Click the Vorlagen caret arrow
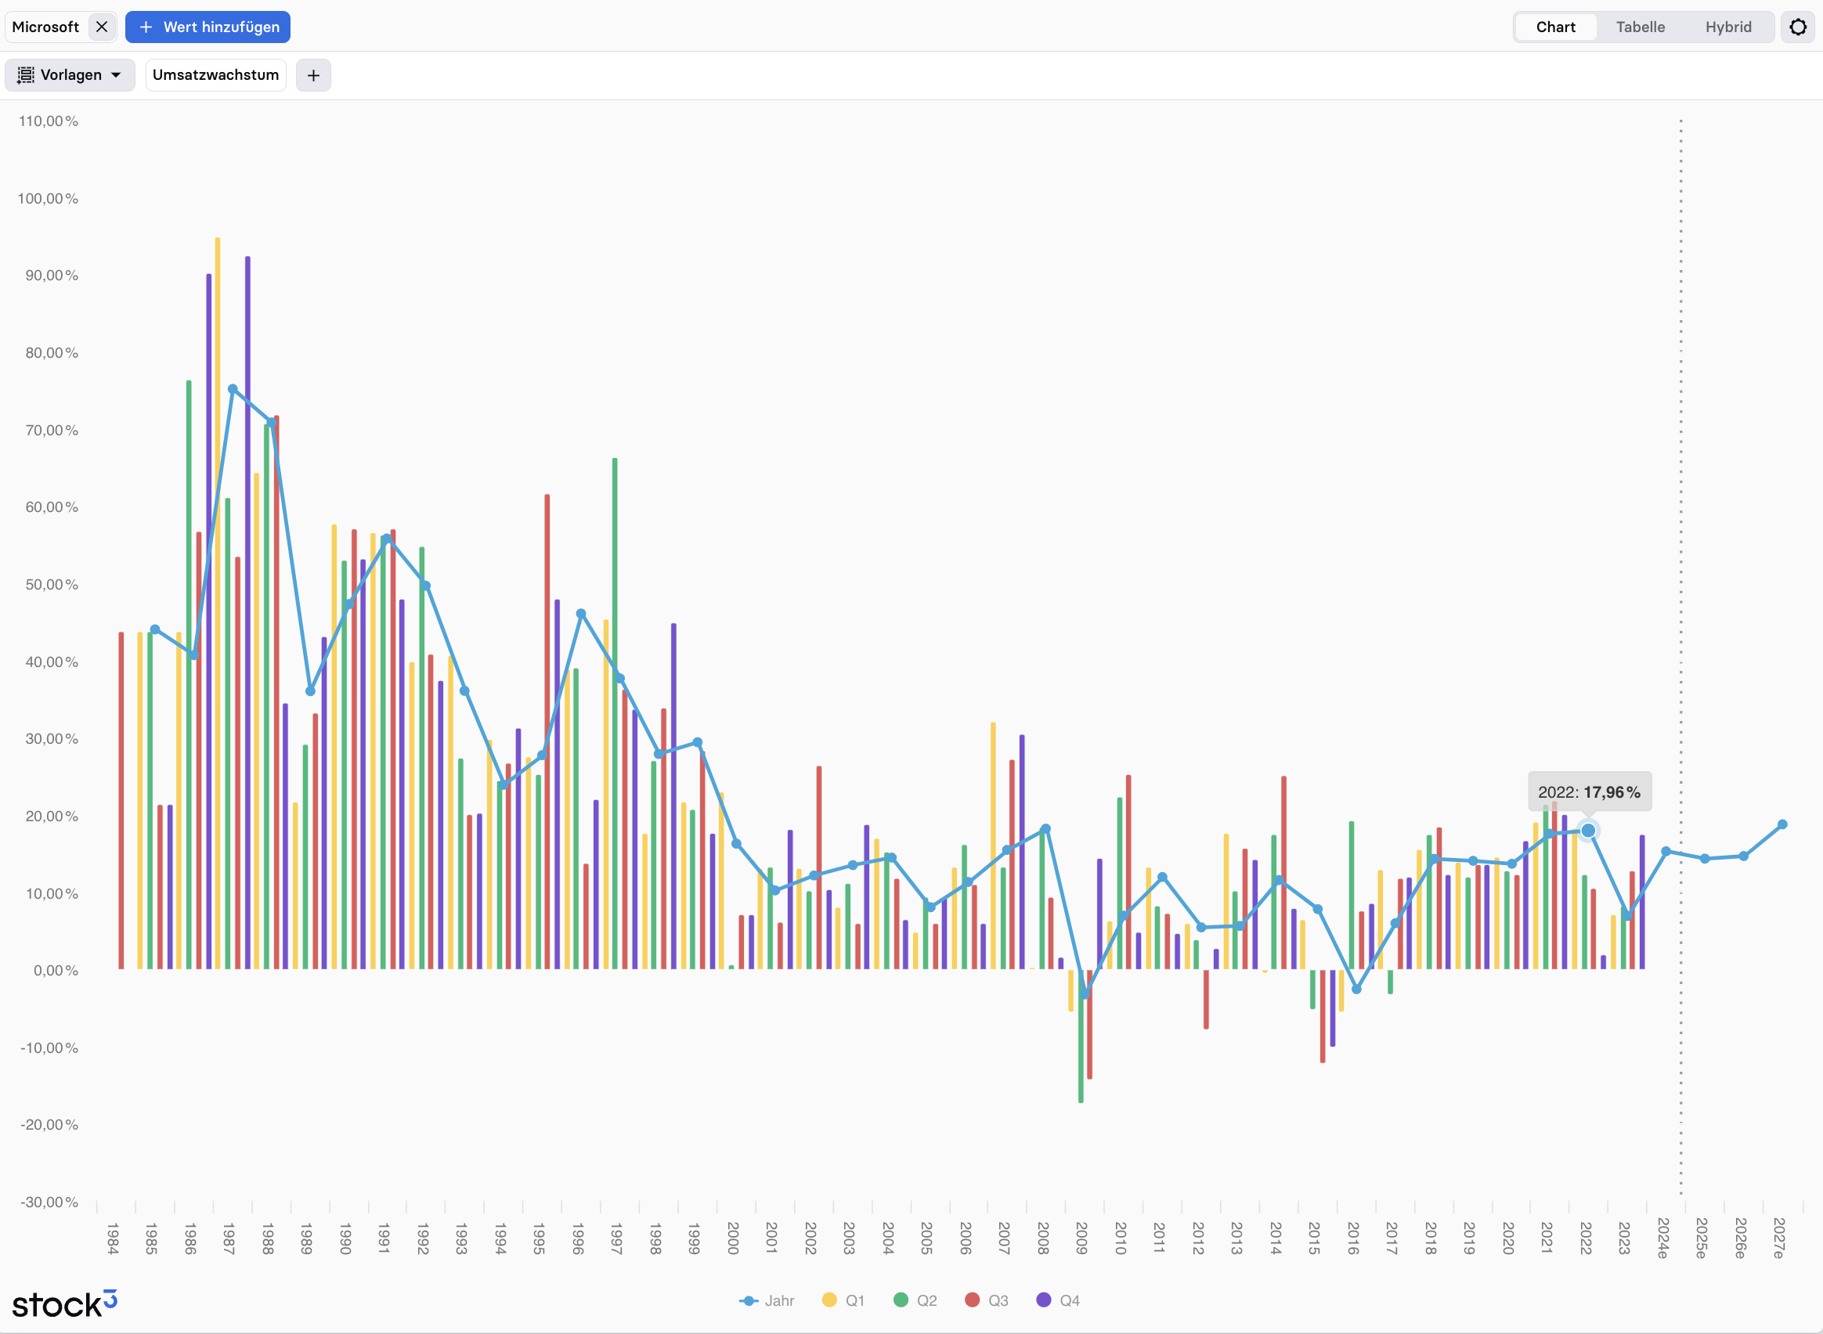 pyautogui.click(x=117, y=75)
